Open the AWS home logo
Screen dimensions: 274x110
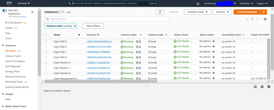pos(9,3)
